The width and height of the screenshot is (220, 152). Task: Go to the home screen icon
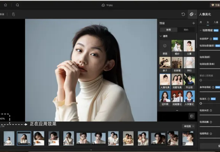coord(5,5)
